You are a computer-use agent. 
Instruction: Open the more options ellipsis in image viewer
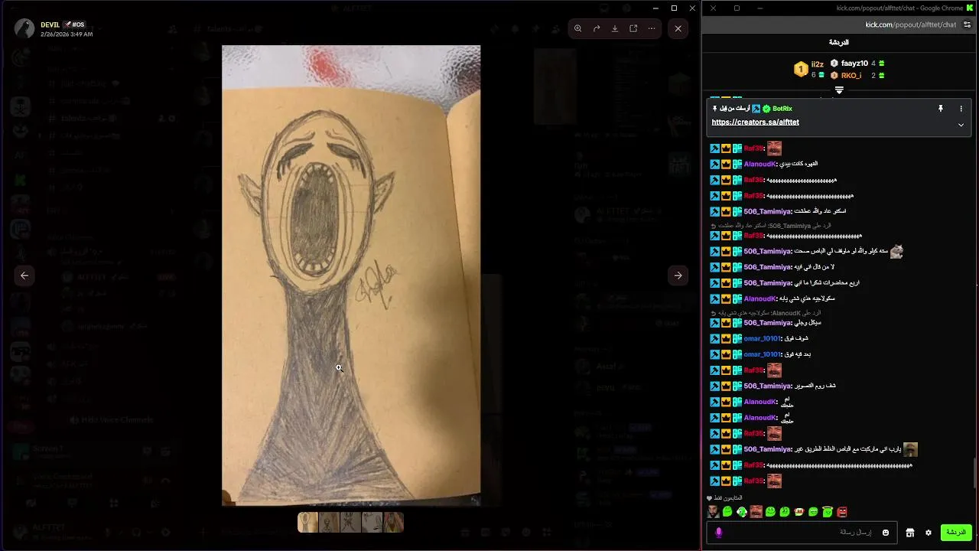tap(652, 28)
